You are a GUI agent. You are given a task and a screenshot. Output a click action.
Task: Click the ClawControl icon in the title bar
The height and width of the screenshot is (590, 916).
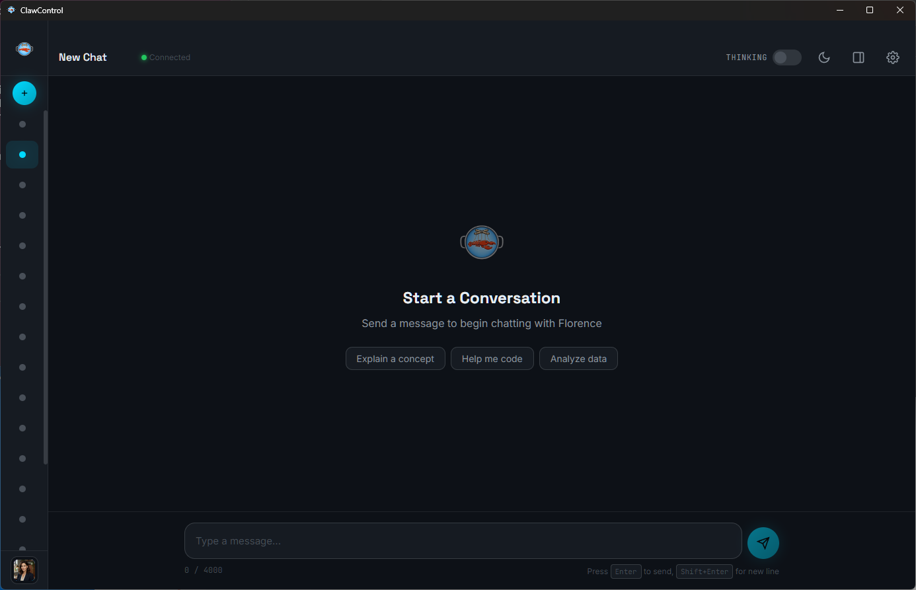click(x=11, y=10)
